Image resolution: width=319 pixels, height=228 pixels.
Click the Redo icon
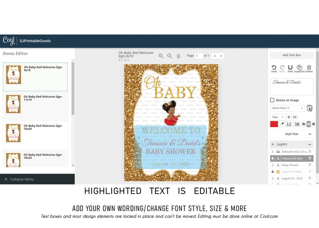282,69
